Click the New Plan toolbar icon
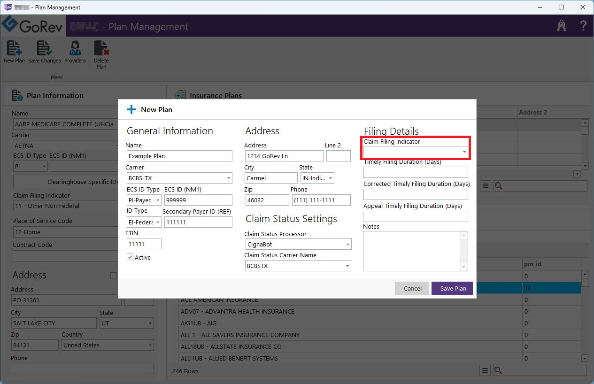 click(x=14, y=48)
